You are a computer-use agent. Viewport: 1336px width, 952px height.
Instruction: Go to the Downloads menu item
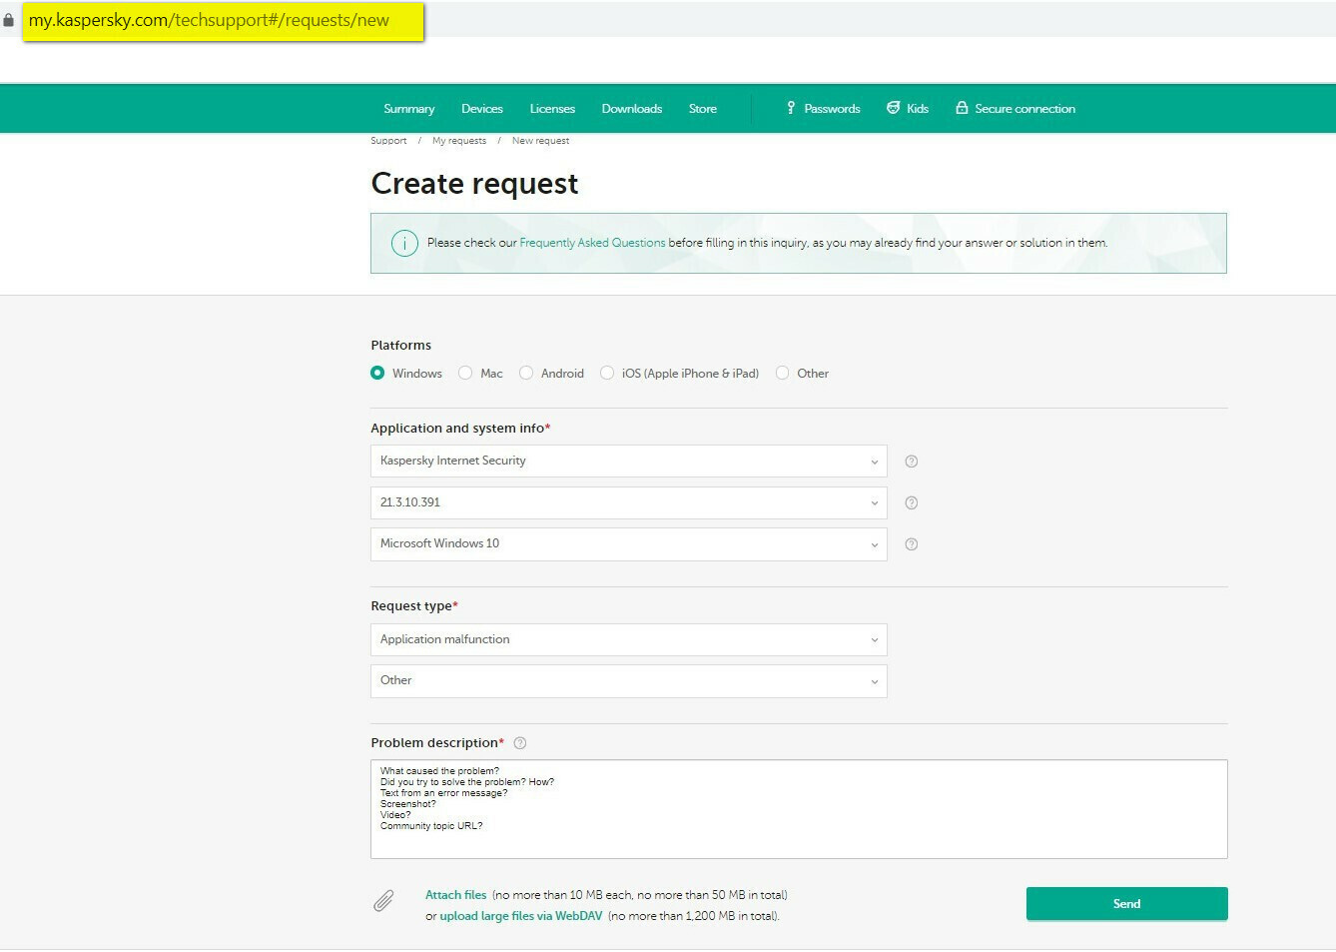(631, 109)
